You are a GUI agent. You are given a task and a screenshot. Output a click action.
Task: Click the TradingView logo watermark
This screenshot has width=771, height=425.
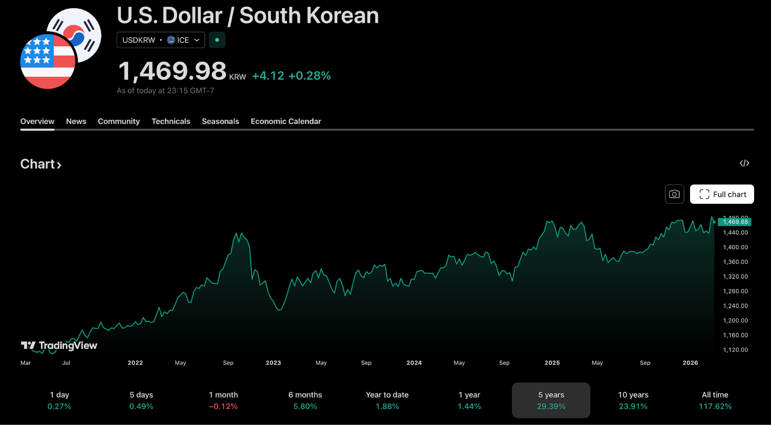59,345
